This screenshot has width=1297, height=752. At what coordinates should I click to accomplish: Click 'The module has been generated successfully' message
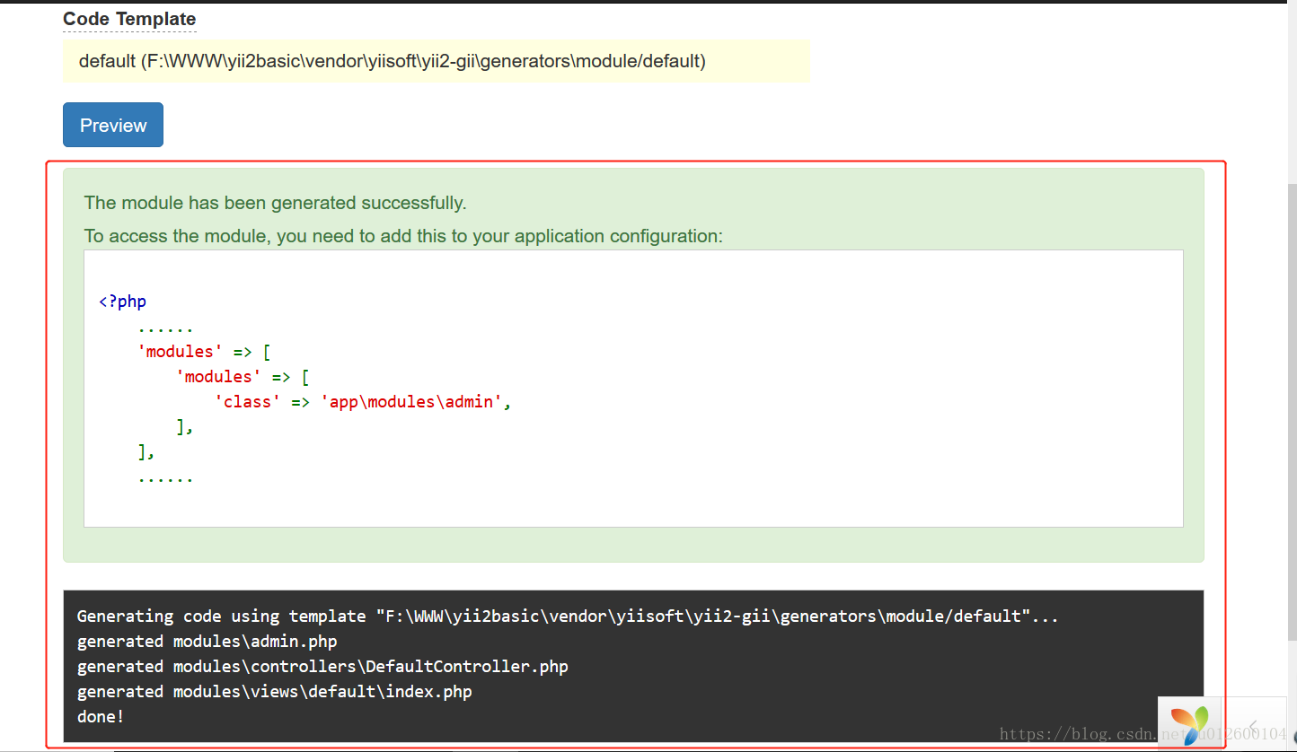(275, 203)
